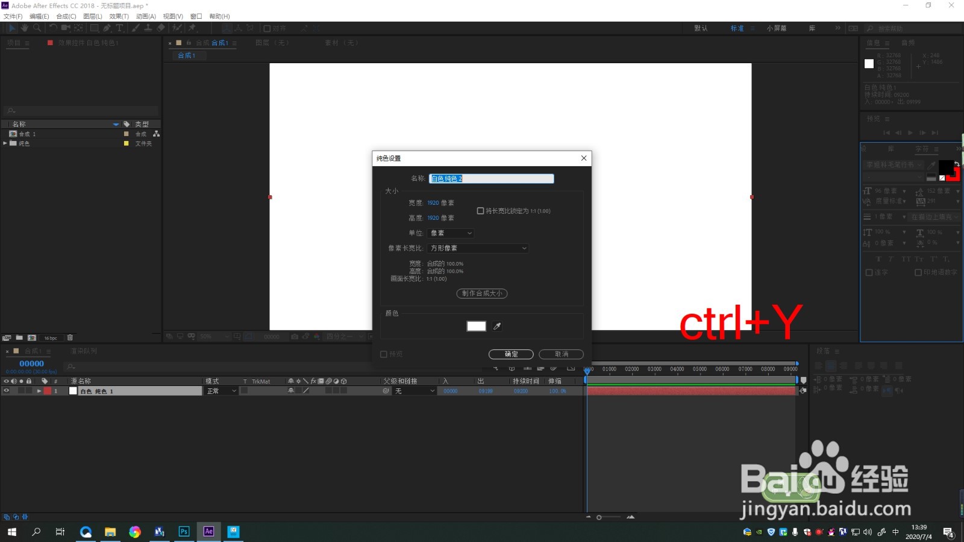Click the 制作合成大小 button
Screen dimensions: 964x542
coord(482,293)
